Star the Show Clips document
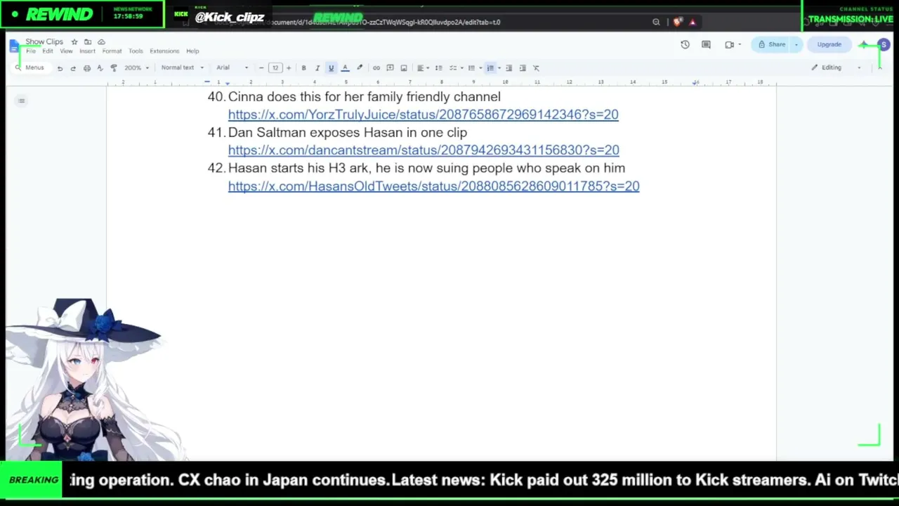The height and width of the screenshot is (506, 899). tap(74, 42)
